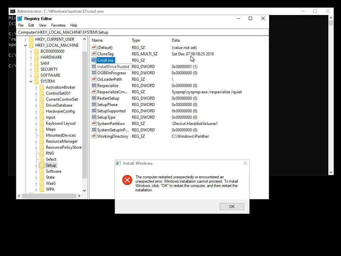Select the ResourcePolicyStore key
Screen dimensions: 341x256
(x=64, y=147)
